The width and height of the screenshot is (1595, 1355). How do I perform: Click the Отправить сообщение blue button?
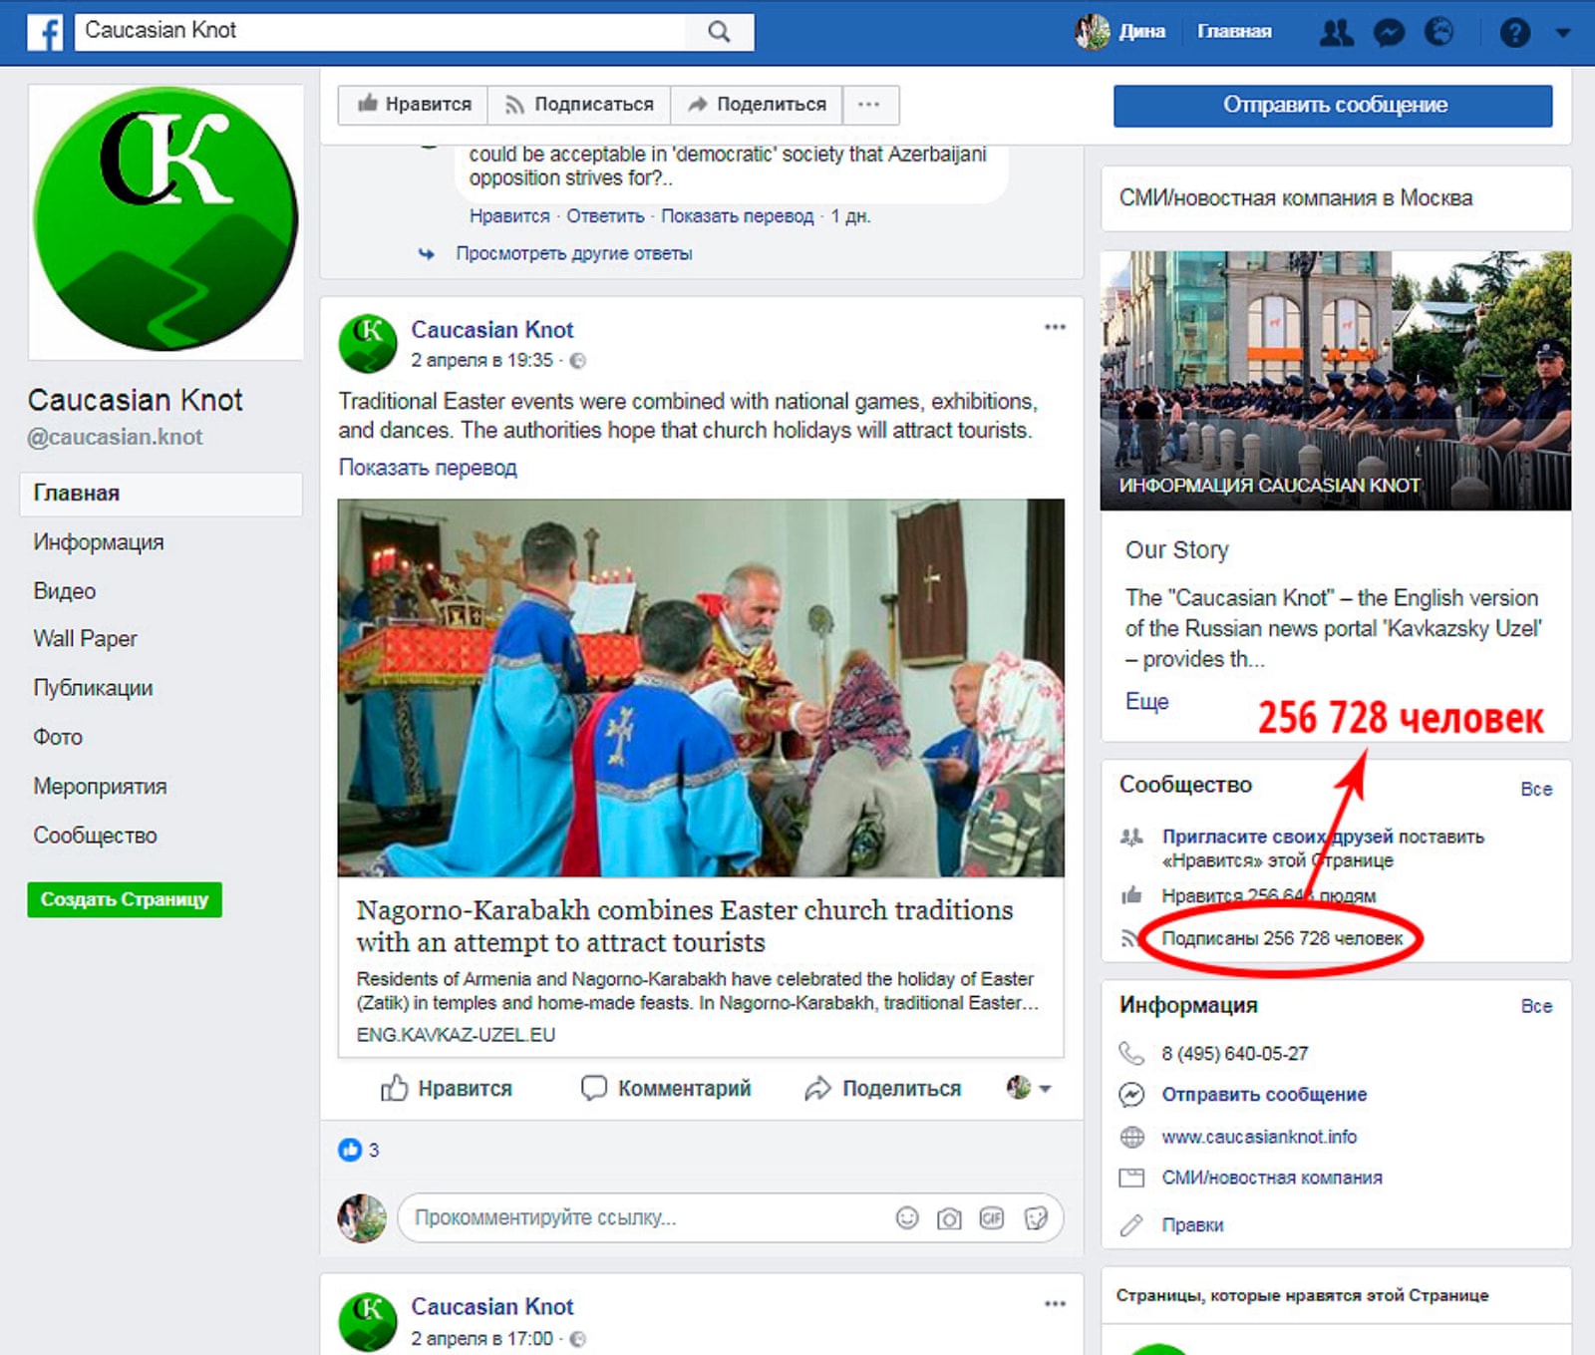[1333, 106]
